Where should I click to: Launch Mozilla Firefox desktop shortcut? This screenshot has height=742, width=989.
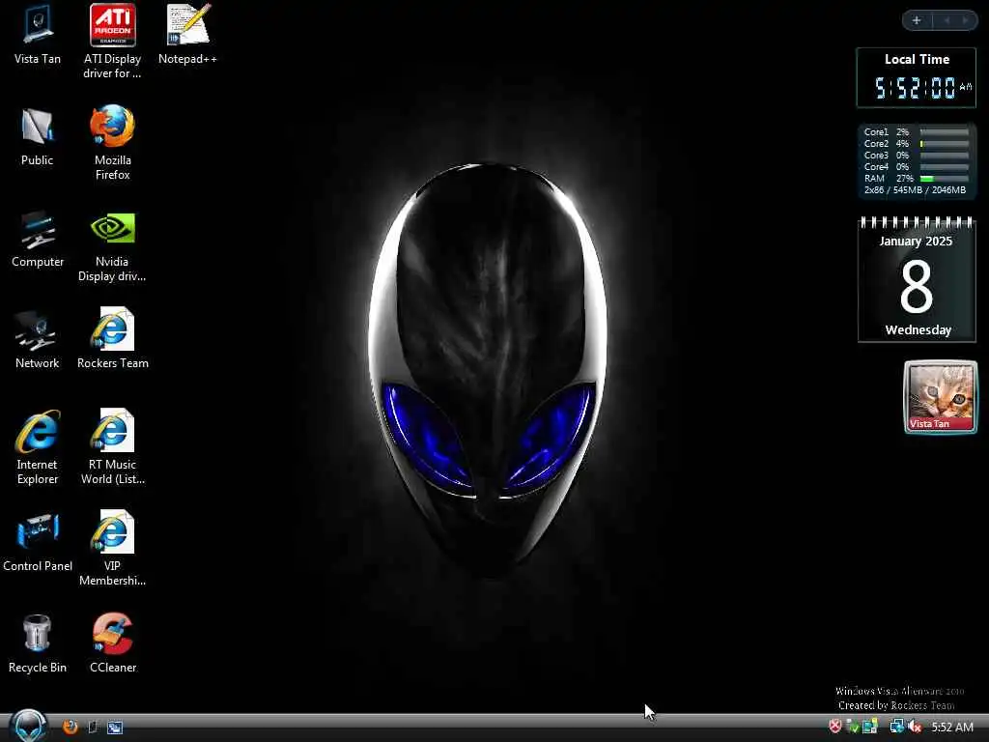pyautogui.click(x=112, y=143)
